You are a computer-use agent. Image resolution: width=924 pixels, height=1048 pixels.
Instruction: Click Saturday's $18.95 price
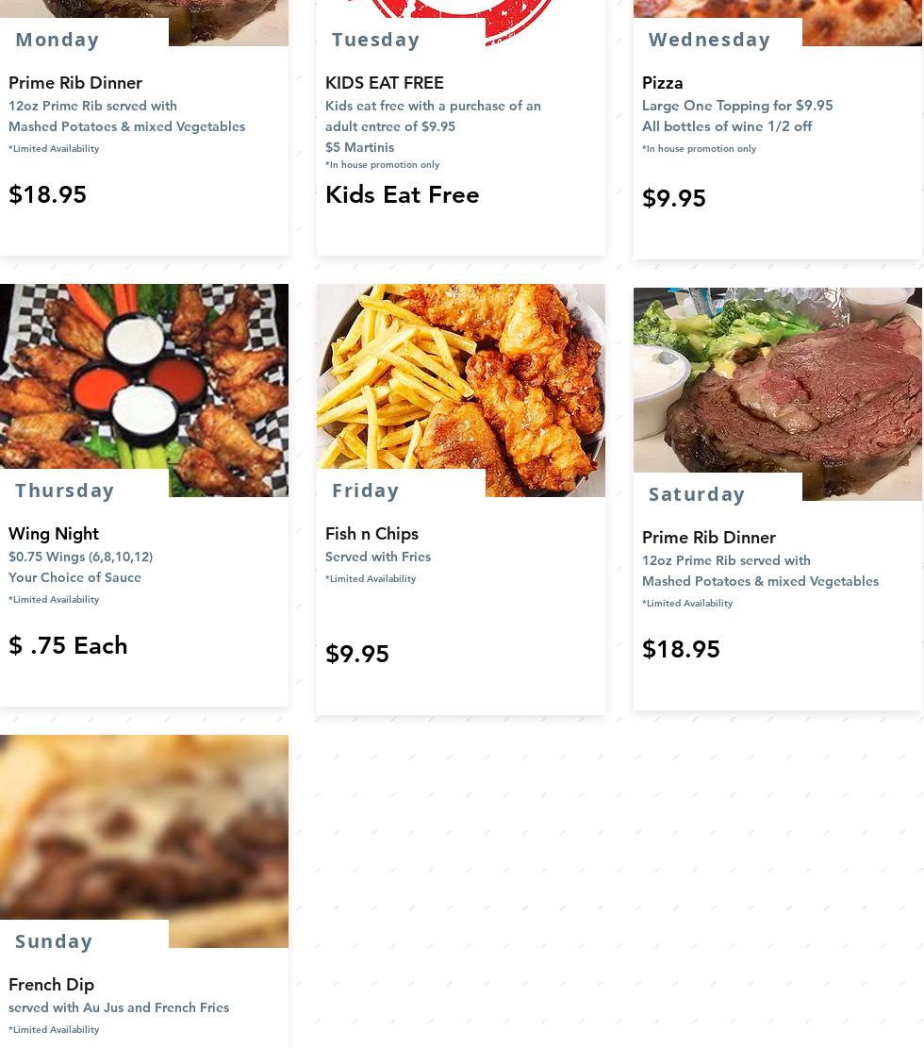coord(681,650)
